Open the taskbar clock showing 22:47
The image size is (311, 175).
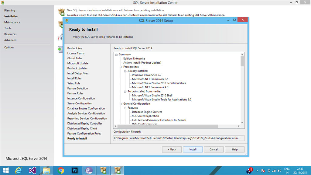tap(300, 171)
